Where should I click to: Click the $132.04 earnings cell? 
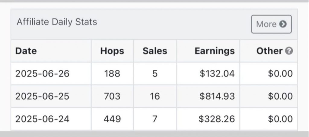(x=208, y=74)
